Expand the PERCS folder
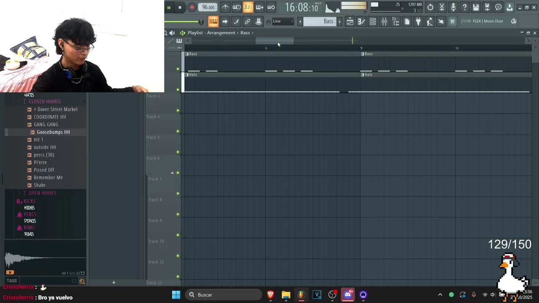Screen dimensions: 539x303 tap(30, 215)
